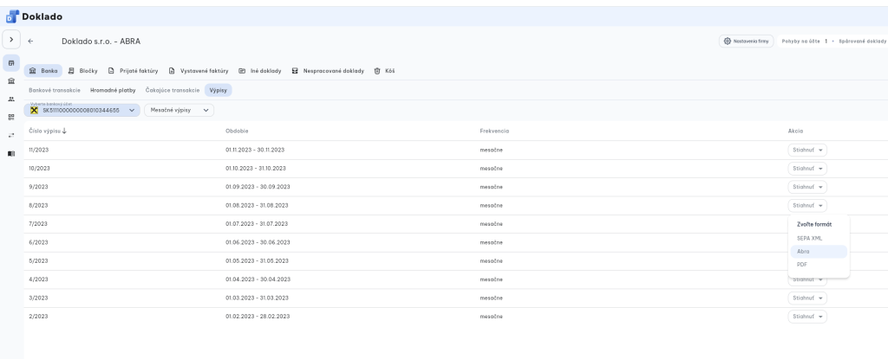Open the Kôš trash tab
The height and width of the screenshot is (359, 888).
(x=384, y=71)
